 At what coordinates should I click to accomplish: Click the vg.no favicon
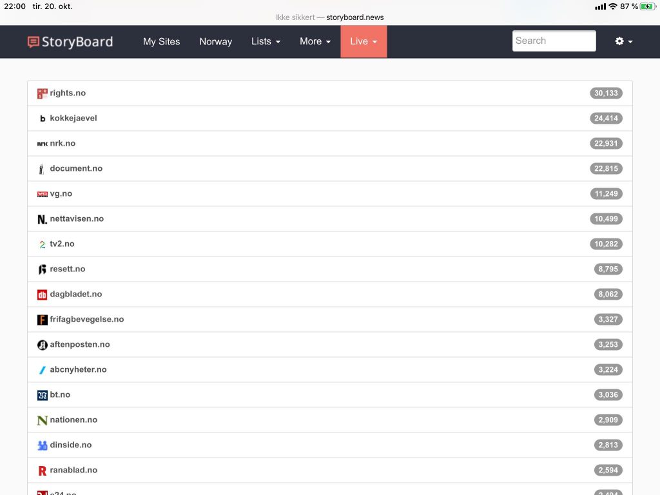click(x=43, y=194)
